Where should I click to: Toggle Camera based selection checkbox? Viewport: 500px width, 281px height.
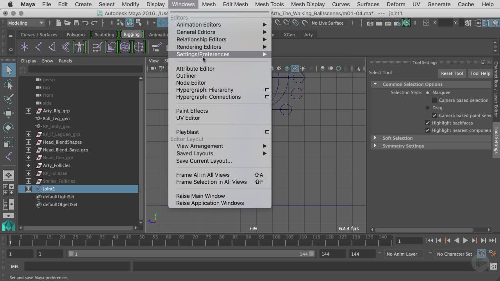point(434,100)
